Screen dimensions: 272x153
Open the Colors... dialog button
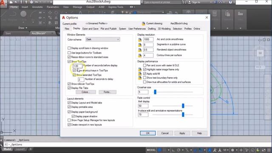pyautogui.click(x=86, y=92)
